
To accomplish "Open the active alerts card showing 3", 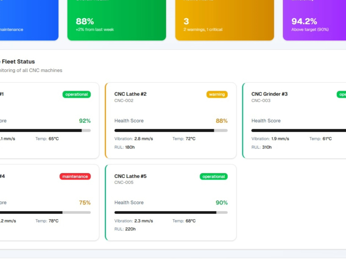I will (x=225, y=20).
